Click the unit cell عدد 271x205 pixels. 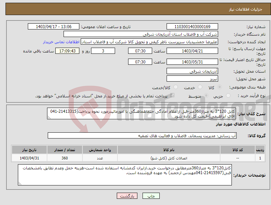point(100,158)
